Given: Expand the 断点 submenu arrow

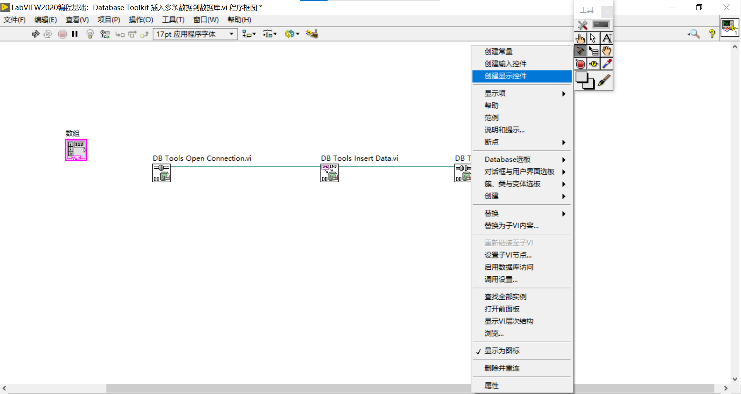Looking at the screenshot, I should coord(563,143).
